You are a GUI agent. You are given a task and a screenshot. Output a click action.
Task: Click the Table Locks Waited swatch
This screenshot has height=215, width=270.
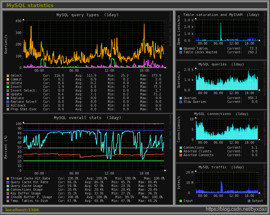[x=181, y=52]
